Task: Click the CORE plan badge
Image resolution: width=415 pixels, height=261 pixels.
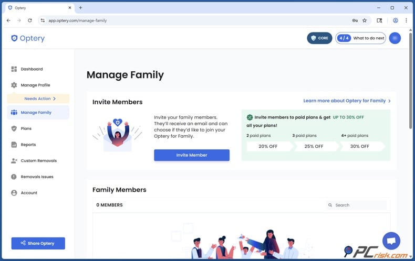Action: tap(319, 38)
